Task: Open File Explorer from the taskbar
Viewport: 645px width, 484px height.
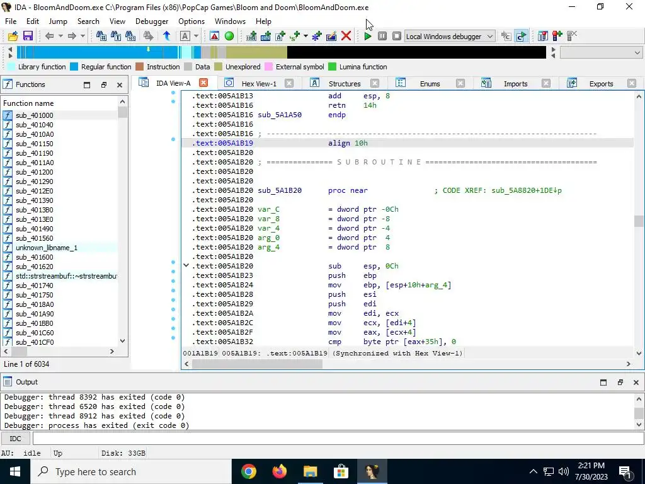Action: click(x=310, y=471)
